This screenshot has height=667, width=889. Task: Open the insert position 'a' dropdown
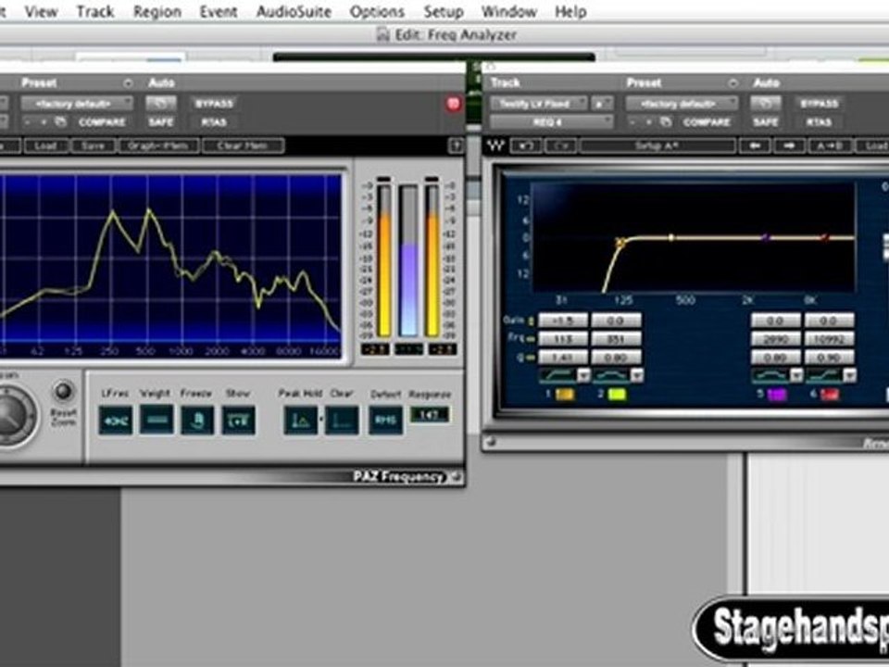tap(602, 103)
